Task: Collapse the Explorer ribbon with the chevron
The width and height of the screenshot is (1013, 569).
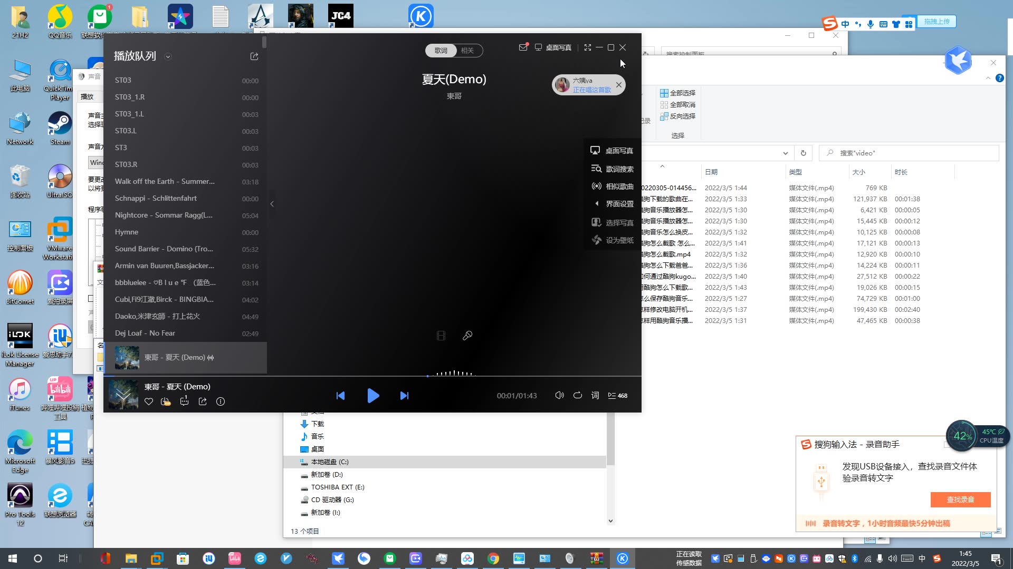Action: pyautogui.click(x=988, y=79)
